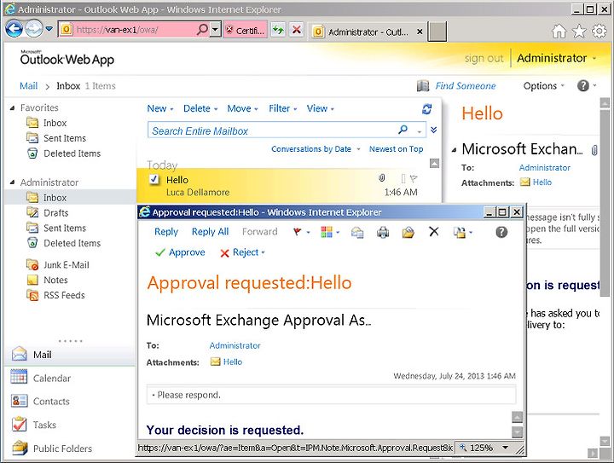Click the browser Back arrow button
The width and height of the screenshot is (614, 463).
14,29
